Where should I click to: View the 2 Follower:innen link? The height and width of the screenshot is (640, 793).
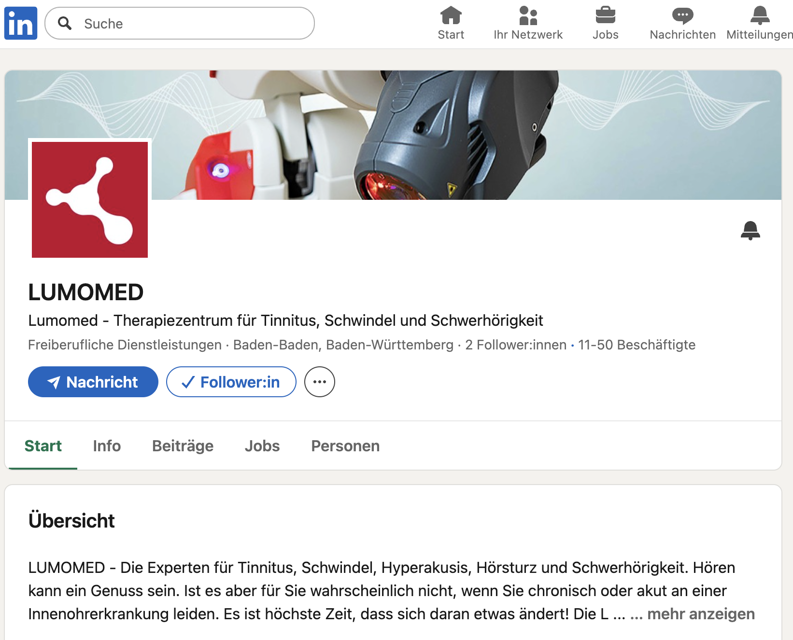tap(514, 345)
